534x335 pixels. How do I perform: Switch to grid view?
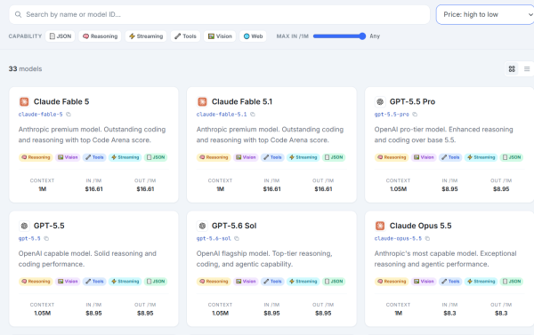click(x=512, y=69)
